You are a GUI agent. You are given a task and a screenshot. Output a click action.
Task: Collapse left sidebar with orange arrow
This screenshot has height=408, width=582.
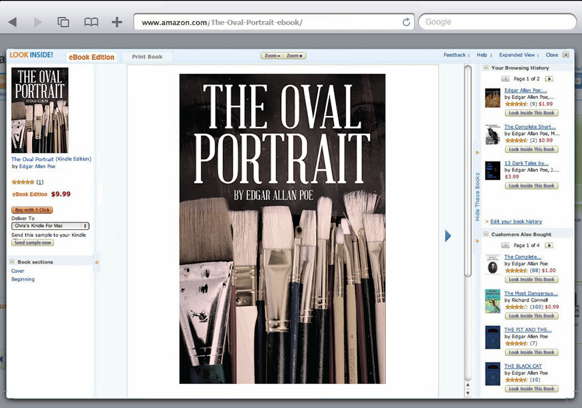coord(97,262)
